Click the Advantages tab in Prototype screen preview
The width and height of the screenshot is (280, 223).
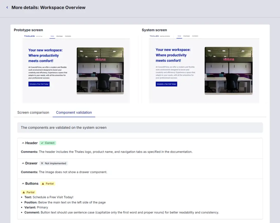(59, 36)
